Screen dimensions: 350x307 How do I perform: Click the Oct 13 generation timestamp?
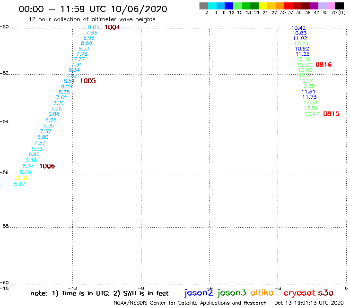click(x=309, y=303)
